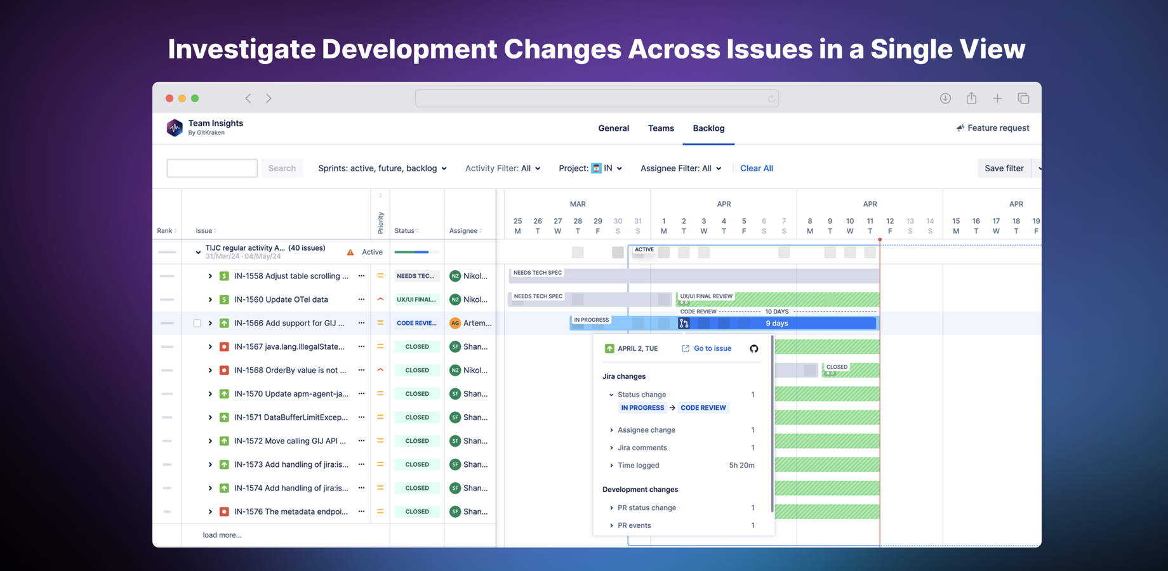Click the GitHub icon in the popup

click(x=753, y=348)
